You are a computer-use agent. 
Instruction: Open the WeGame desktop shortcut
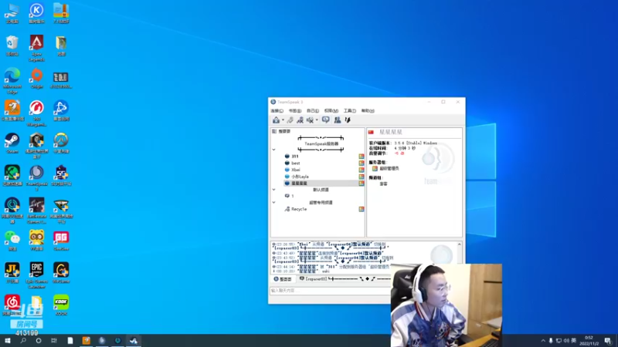point(61,273)
